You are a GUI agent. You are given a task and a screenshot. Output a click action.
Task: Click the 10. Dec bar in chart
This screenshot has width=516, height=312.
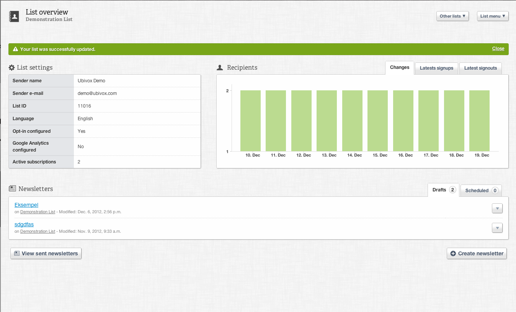pos(250,121)
